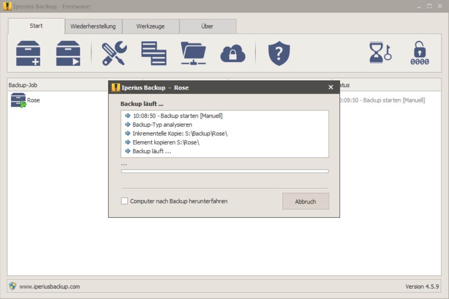Run backup job play icon
449x299 pixels.
(x=68, y=53)
